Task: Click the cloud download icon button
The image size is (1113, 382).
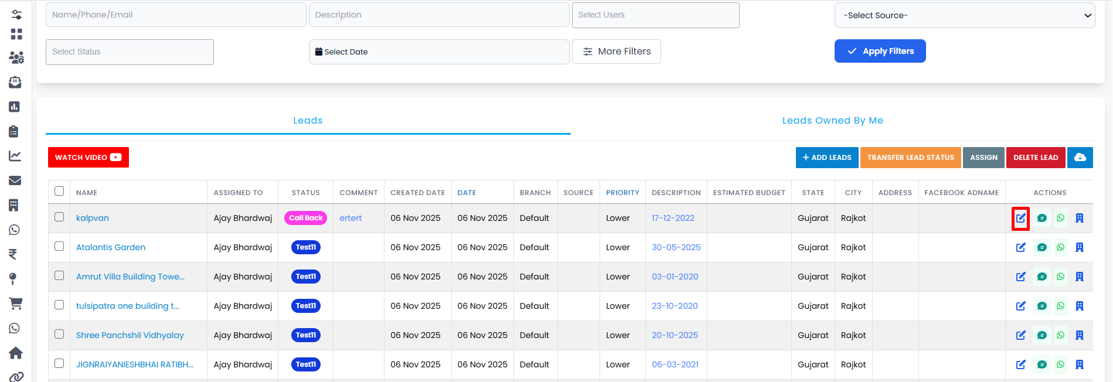Action: 1080,158
